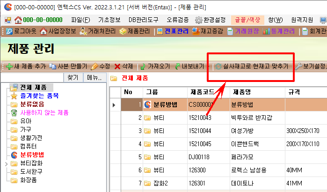Open the 기초정보 menu

tap(109, 20)
